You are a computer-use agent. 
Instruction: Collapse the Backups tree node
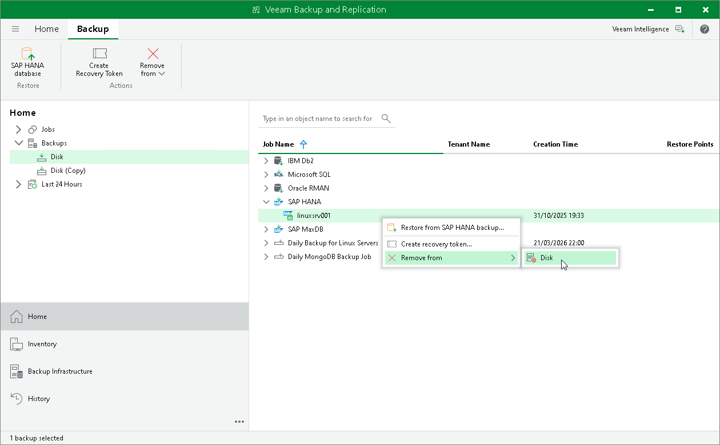[x=18, y=143]
